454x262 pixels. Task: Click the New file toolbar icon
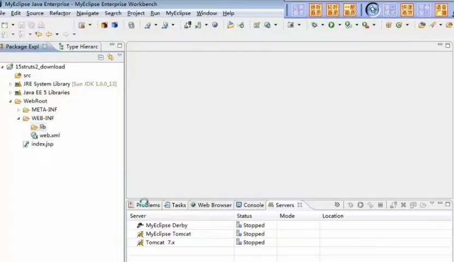[4, 25]
